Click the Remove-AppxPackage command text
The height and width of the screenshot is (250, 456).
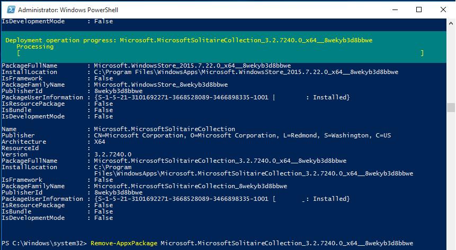(124, 243)
